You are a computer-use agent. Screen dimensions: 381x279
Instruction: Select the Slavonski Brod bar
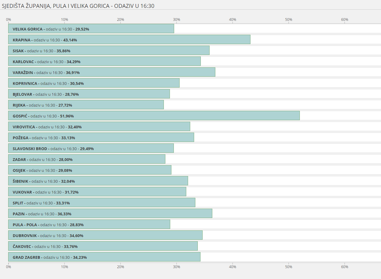[91, 148]
